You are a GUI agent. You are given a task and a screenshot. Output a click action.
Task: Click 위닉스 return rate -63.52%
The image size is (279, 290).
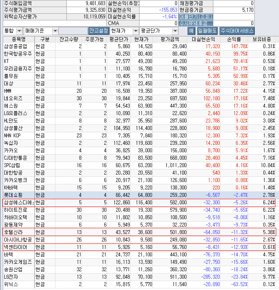[239, 284]
